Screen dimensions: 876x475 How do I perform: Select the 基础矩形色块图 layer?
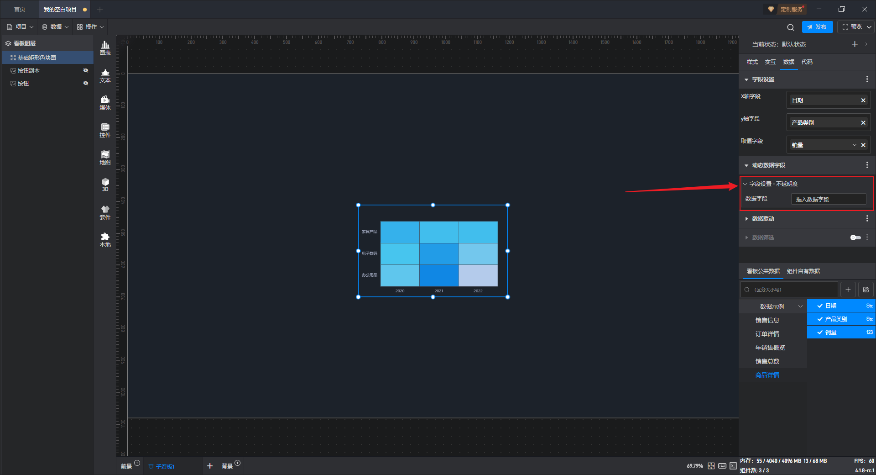point(47,58)
